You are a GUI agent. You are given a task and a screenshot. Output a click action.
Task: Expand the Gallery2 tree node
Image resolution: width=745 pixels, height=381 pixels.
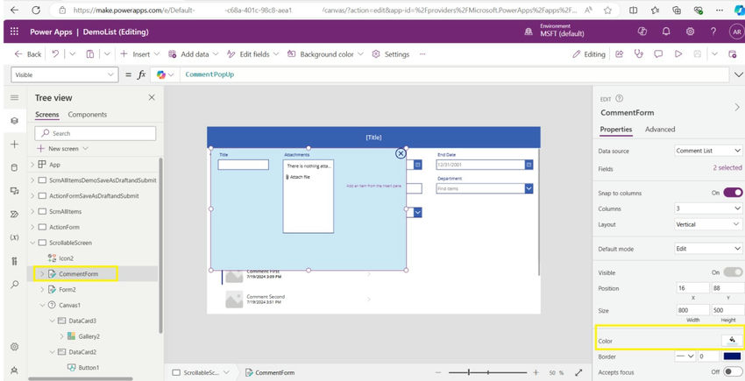pos(61,336)
